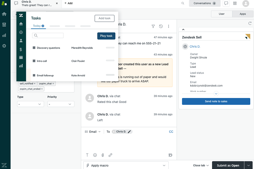Image resolution: width=254 pixels, height=169 pixels.
Task: Open Sell deals dollar icon
Action: click(x=21, y=49)
